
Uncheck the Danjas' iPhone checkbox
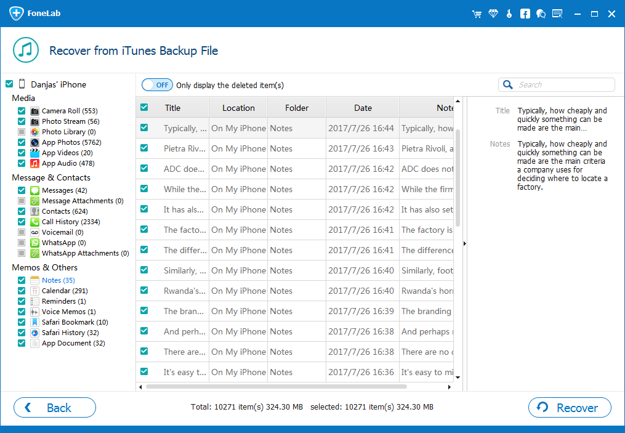point(9,84)
